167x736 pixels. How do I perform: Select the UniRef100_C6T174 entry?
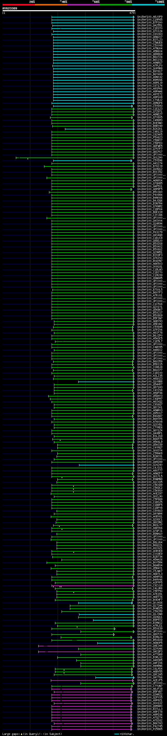(x=150, y=86)
